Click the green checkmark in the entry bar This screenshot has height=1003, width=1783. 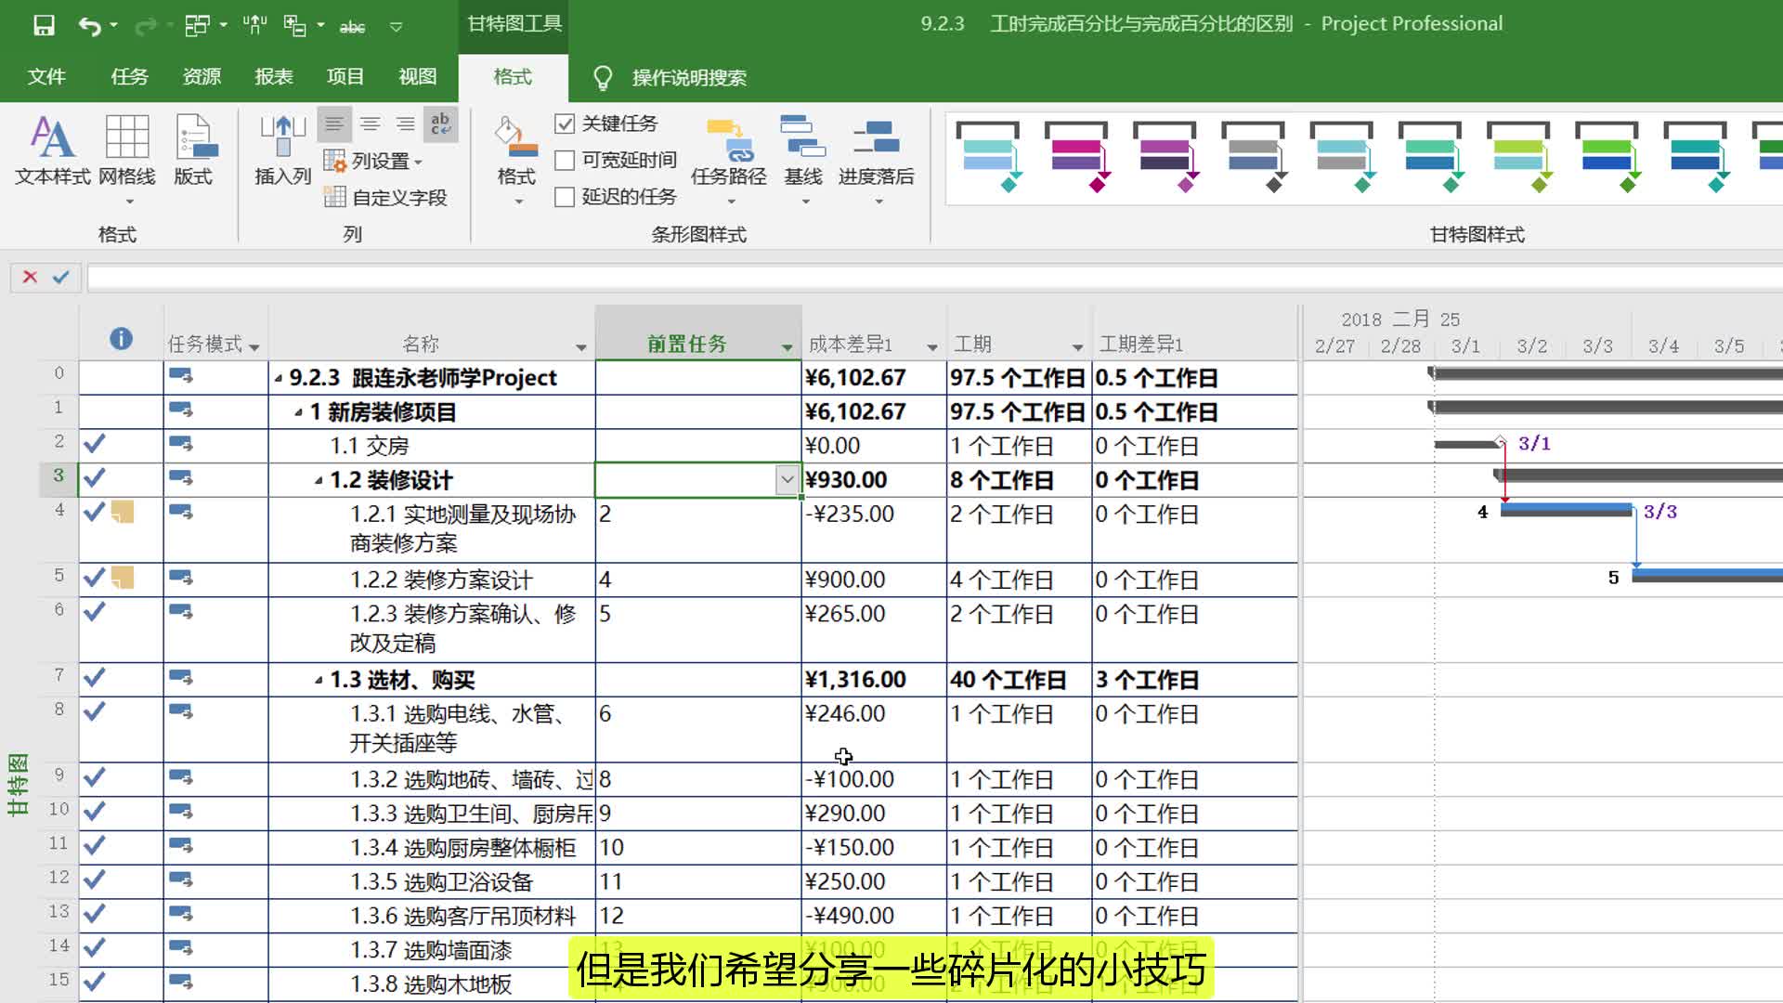(x=62, y=277)
